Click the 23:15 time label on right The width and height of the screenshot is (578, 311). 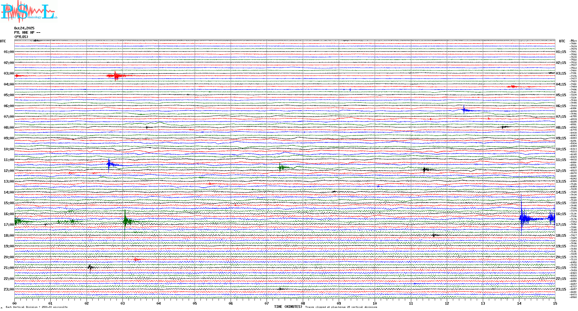[x=561, y=289]
